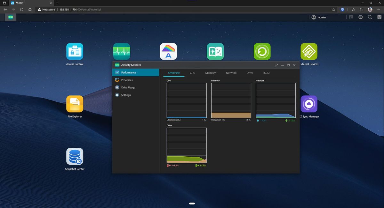This screenshot has width=384, height=208.
Task: Open the admin user account menu
Action: click(x=319, y=17)
